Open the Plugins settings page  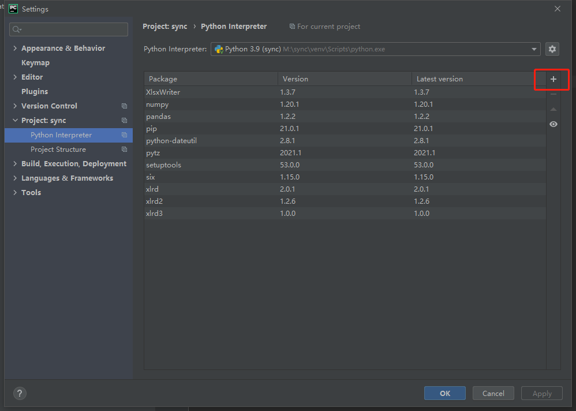click(x=35, y=91)
